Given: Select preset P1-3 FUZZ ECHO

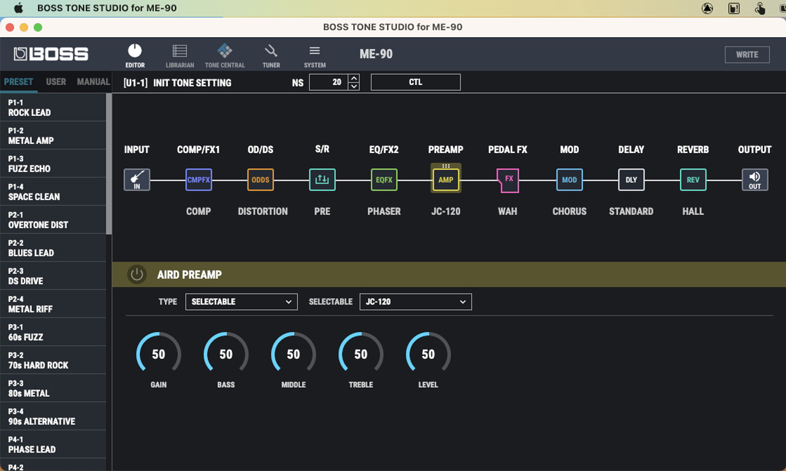Looking at the screenshot, I should (53, 164).
